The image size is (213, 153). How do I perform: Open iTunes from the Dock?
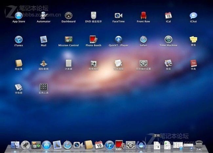[109, 145]
